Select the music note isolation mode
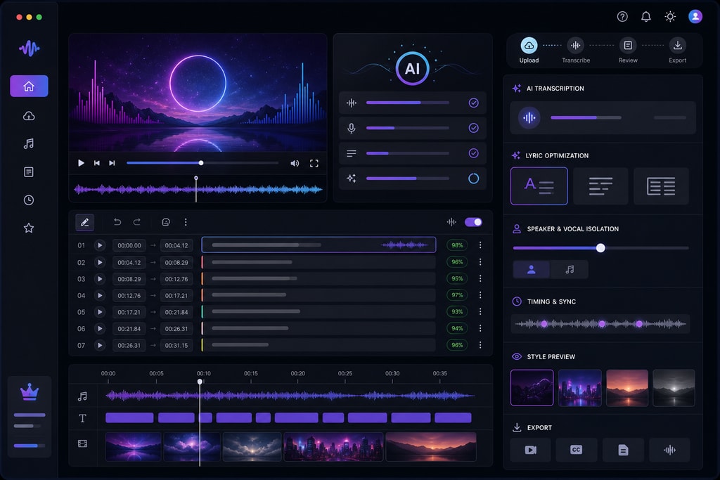This screenshot has width=720, height=480. [570, 270]
